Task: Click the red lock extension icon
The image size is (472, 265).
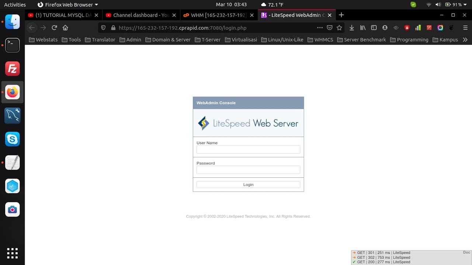Action: (407, 28)
